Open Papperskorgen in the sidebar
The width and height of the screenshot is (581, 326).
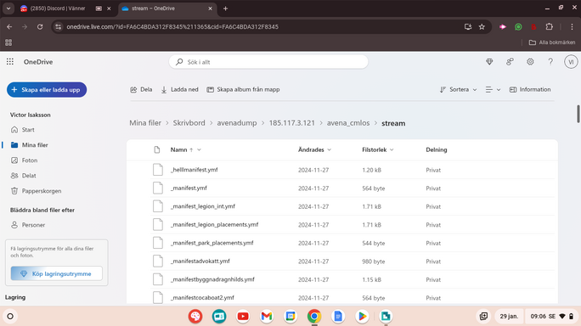click(x=42, y=191)
